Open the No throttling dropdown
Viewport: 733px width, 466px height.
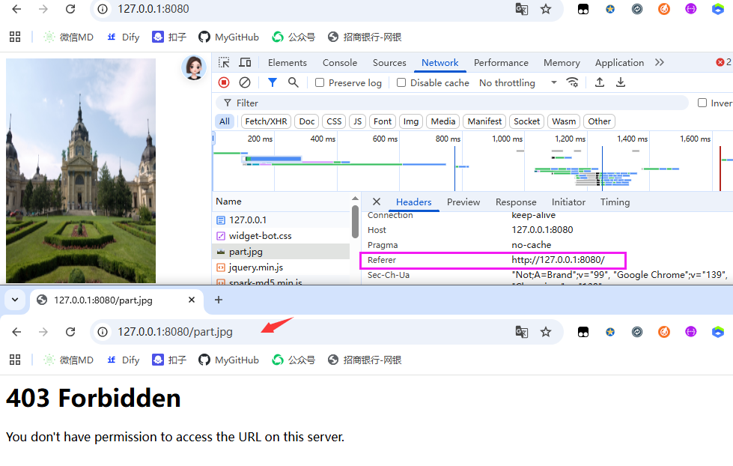518,83
